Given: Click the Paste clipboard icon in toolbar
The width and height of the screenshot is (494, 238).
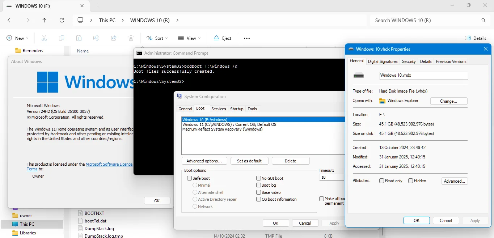Looking at the screenshot, I should [x=79, y=38].
